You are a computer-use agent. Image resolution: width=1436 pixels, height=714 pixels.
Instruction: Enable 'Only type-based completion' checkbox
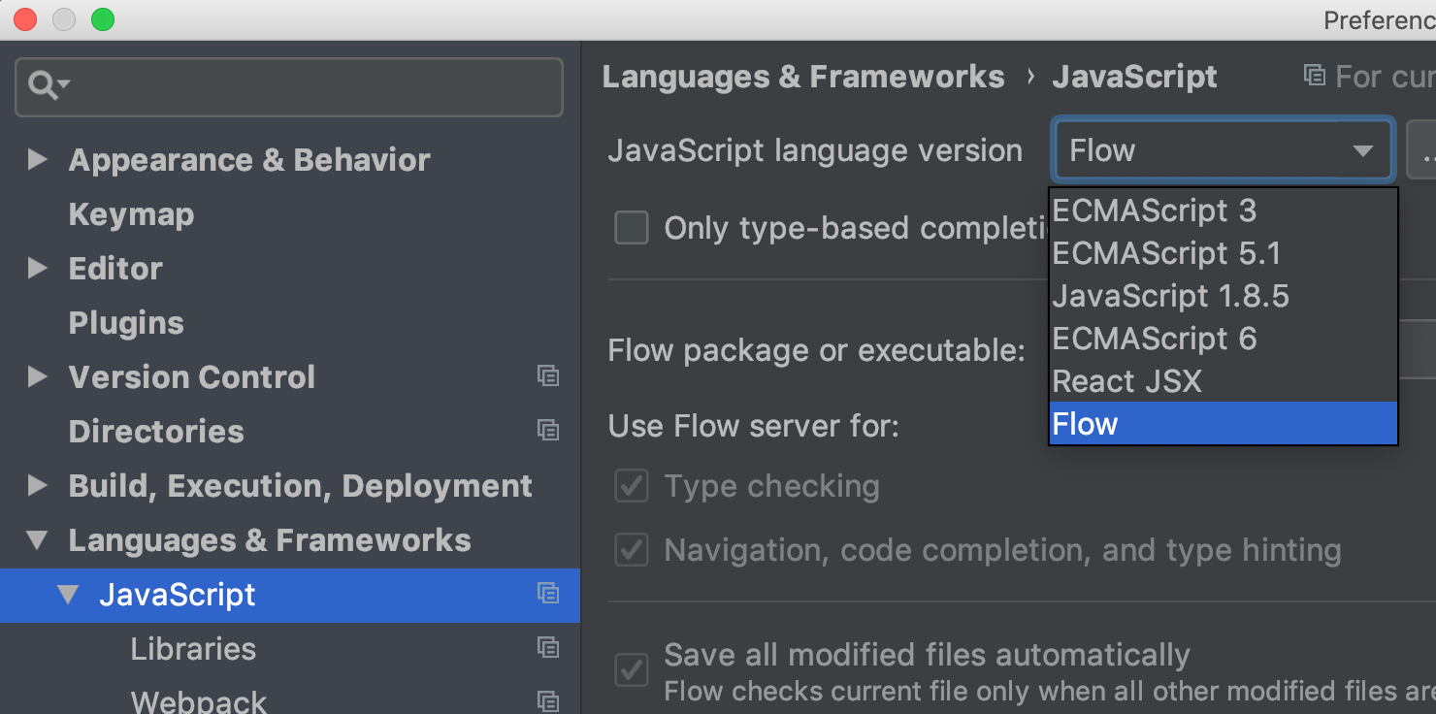(x=631, y=228)
